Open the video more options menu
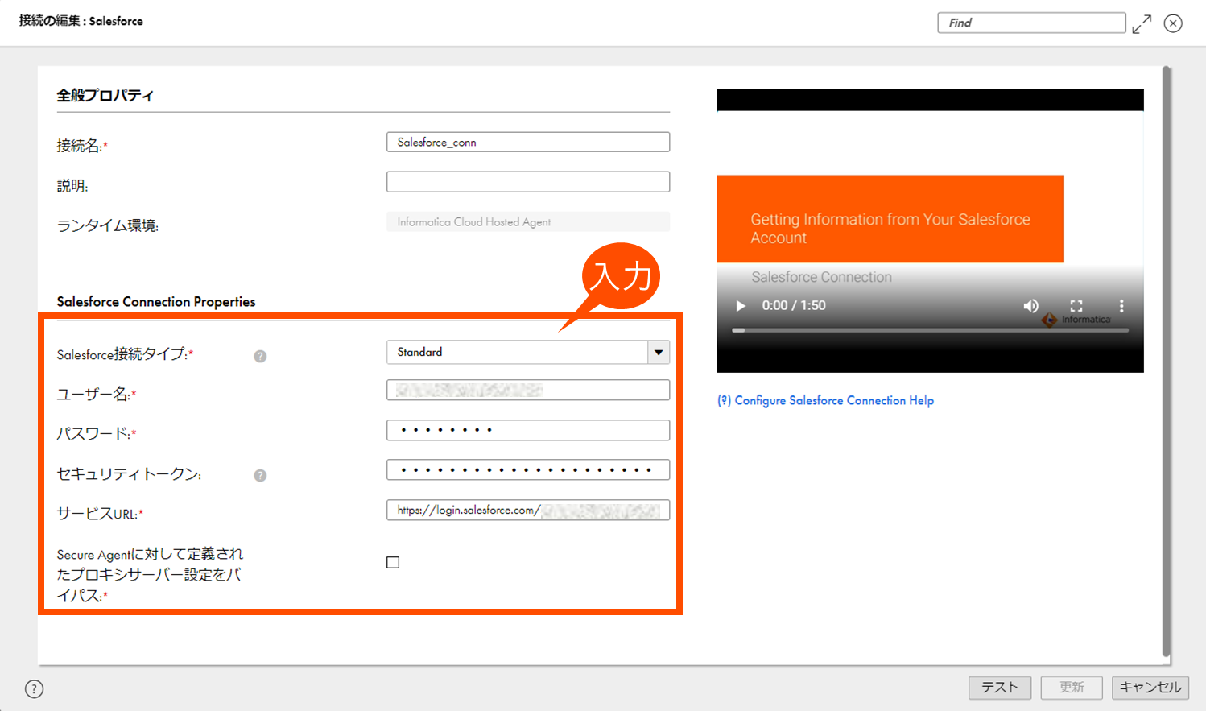Viewport: 1206px width, 711px height. (1121, 306)
